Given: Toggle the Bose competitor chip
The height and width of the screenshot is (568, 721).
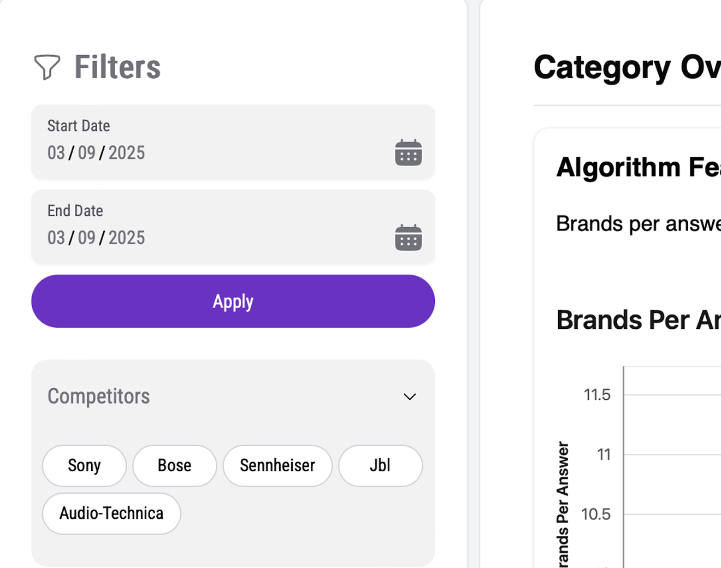Looking at the screenshot, I should click(x=174, y=465).
